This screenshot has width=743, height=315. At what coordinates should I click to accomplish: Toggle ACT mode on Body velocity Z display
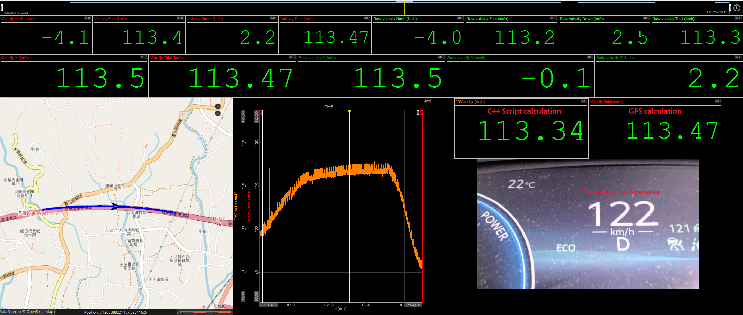(x=739, y=57)
